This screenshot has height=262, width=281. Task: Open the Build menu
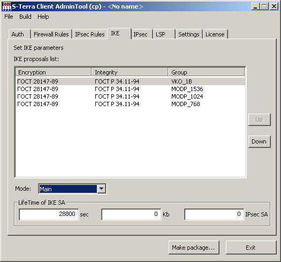point(25,17)
